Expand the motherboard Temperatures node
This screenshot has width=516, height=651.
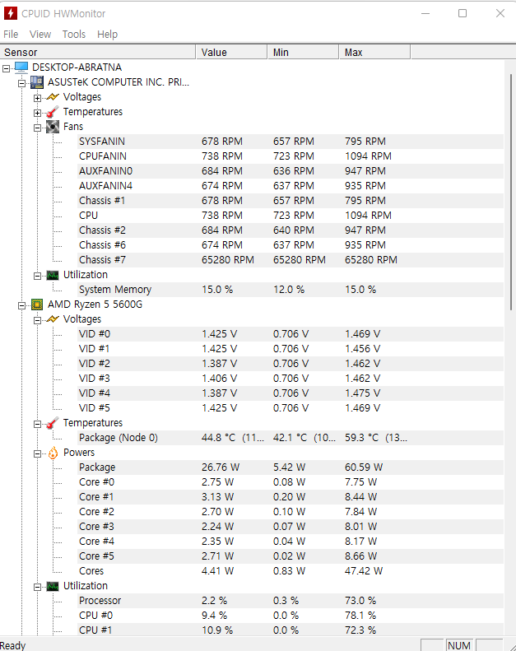(x=37, y=113)
